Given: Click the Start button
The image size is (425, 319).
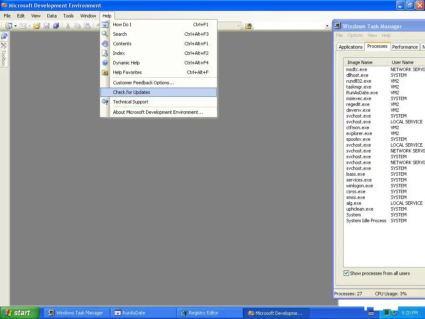Looking at the screenshot, I should (20, 313).
